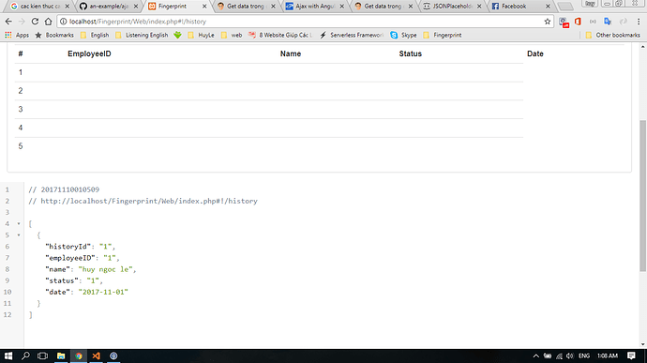Open the XAMPP app in taskbar
Screen dimensions: 647x363
click(97, 355)
